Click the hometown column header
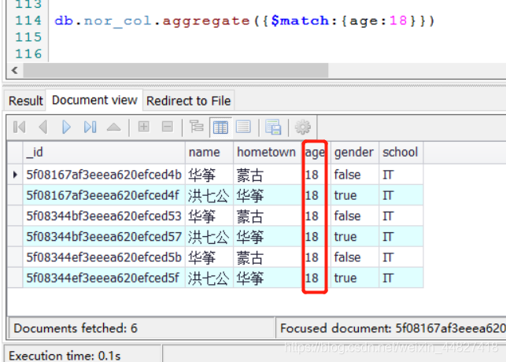Image resolution: width=506 pixels, height=362 pixels. point(267,153)
